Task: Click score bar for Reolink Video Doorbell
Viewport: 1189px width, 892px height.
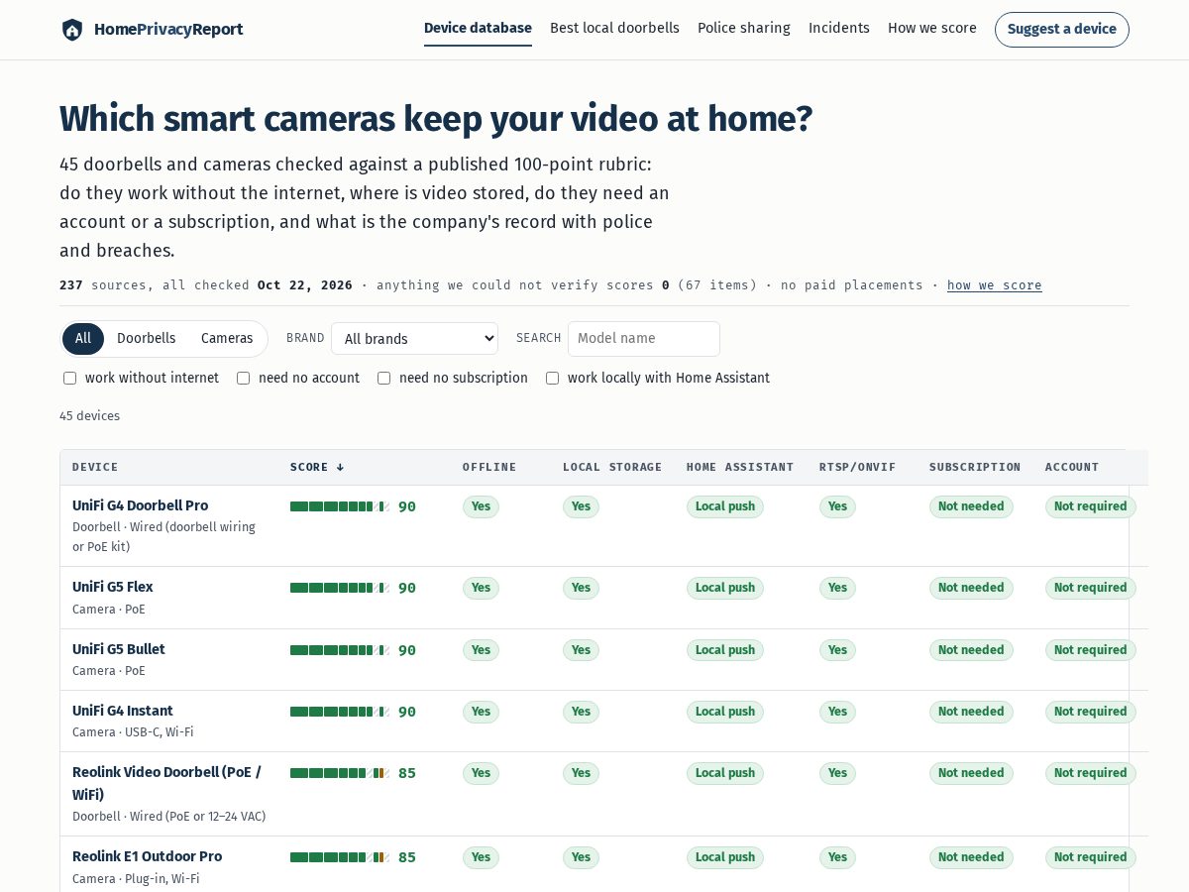Action: [339, 773]
